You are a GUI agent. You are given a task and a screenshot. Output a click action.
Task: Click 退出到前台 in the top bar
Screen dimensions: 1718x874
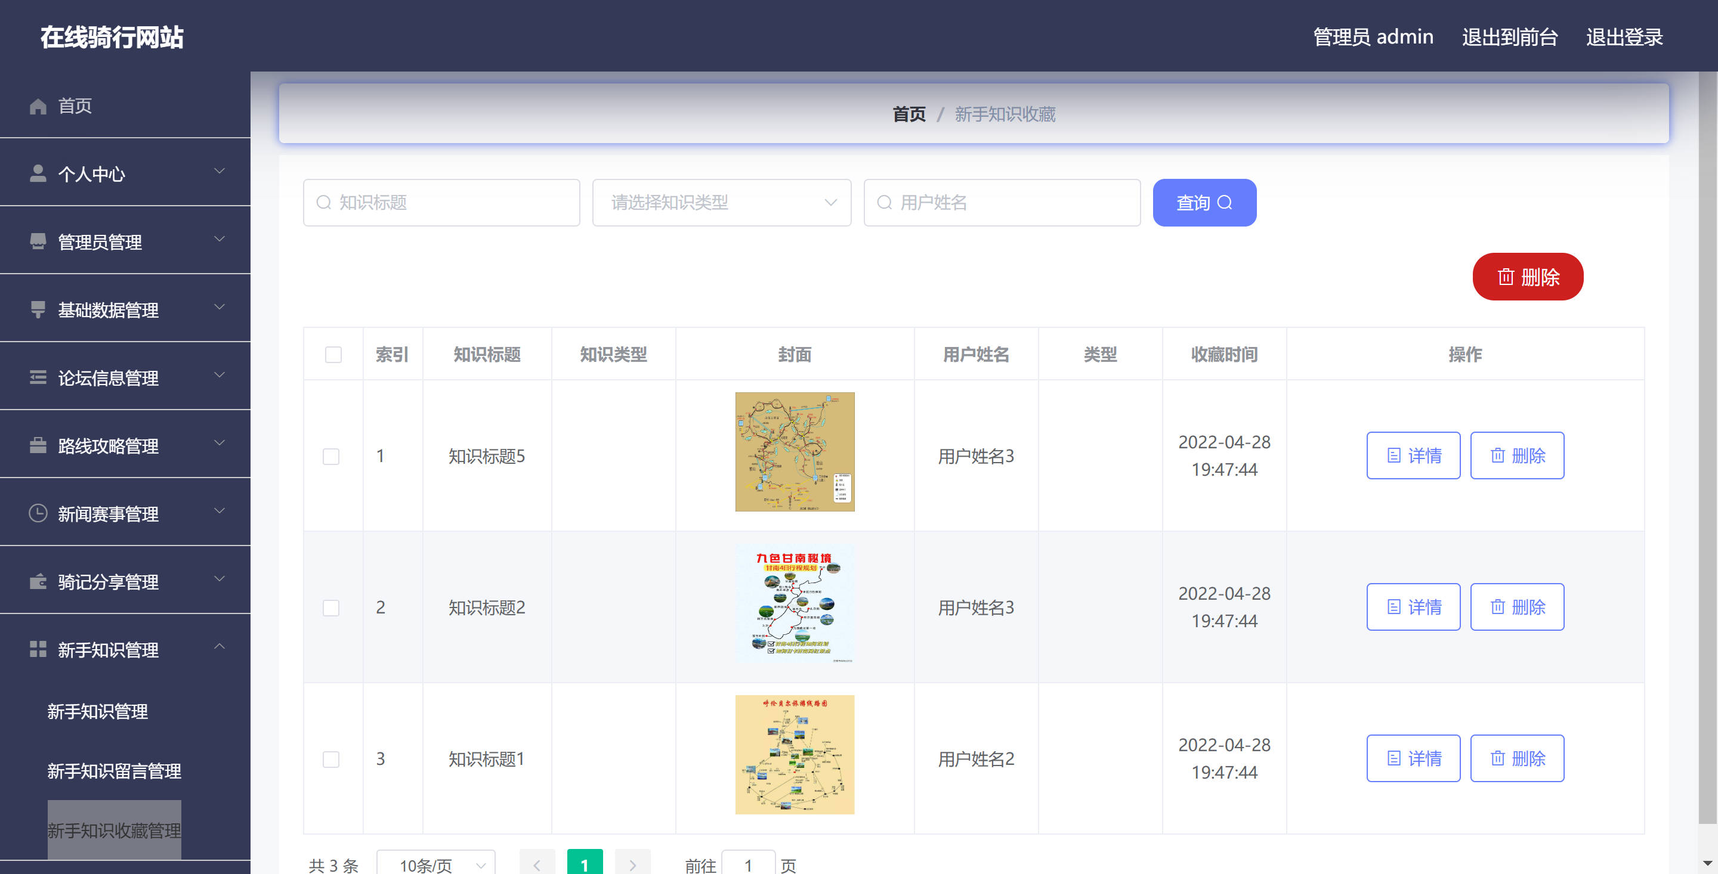(1509, 37)
